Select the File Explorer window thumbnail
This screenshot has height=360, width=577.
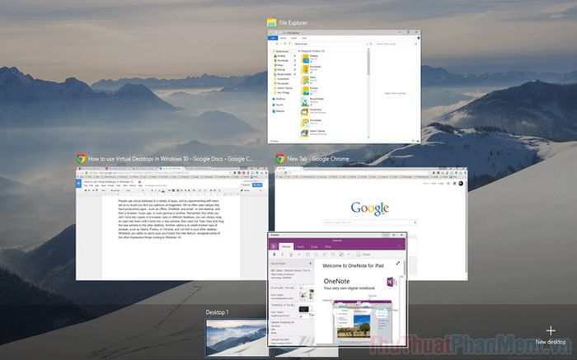pyautogui.click(x=344, y=86)
